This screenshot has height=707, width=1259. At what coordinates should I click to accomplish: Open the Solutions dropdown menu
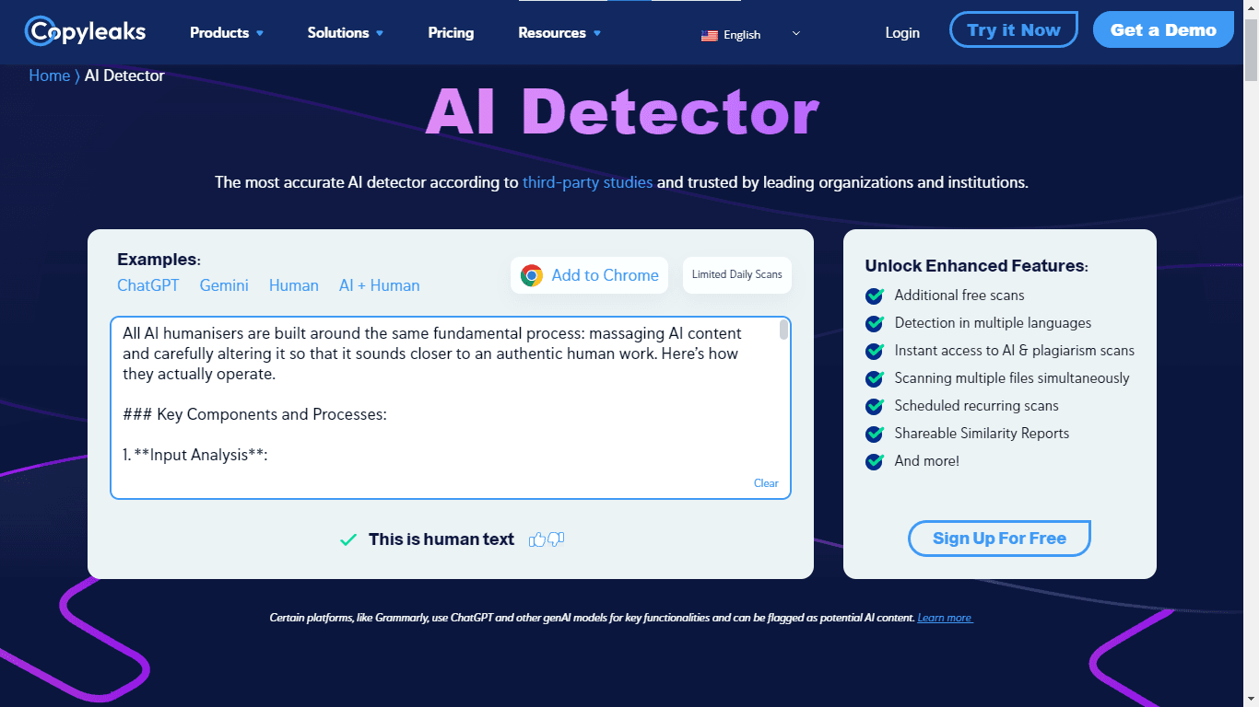346,33
